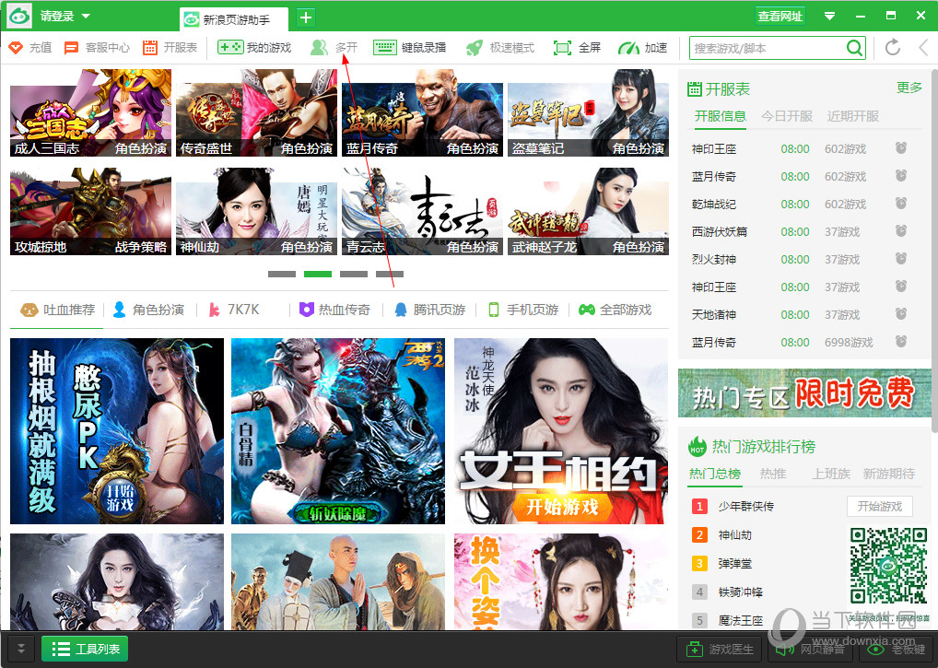Viewport: 938px width, 668px height.
Task: Click the 查看网址 button
Action: coord(782,15)
